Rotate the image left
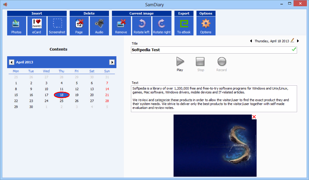This screenshot has width=309, height=180. [x=142, y=26]
